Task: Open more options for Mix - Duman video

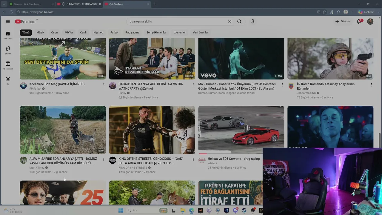Action: 282,85
